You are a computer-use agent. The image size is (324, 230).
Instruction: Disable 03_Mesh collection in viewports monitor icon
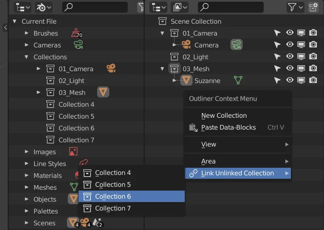301,69
